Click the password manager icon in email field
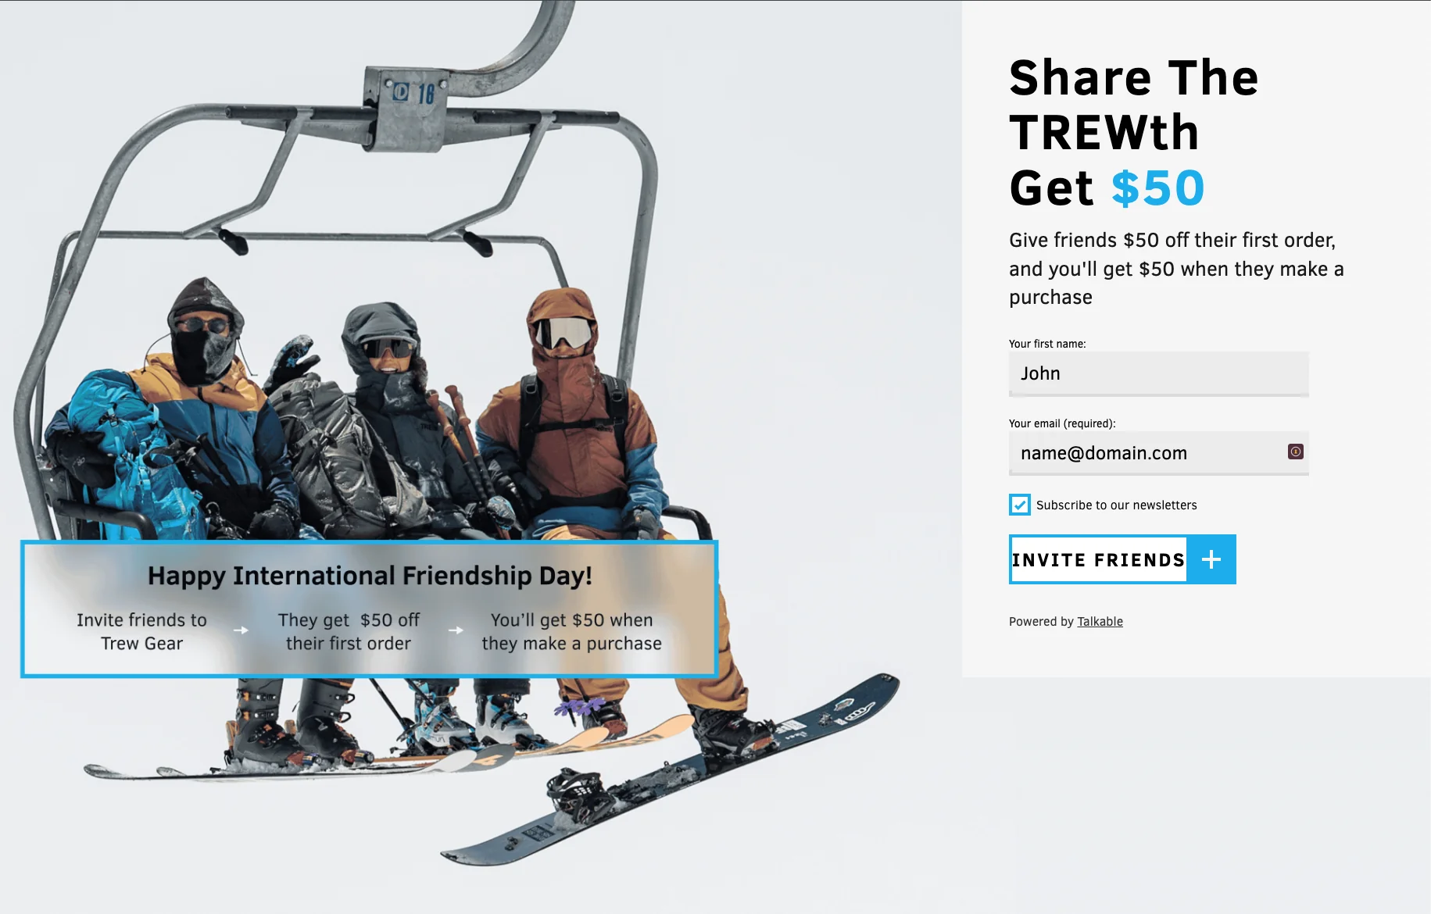This screenshot has width=1431, height=914. pyautogui.click(x=1295, y=452)
